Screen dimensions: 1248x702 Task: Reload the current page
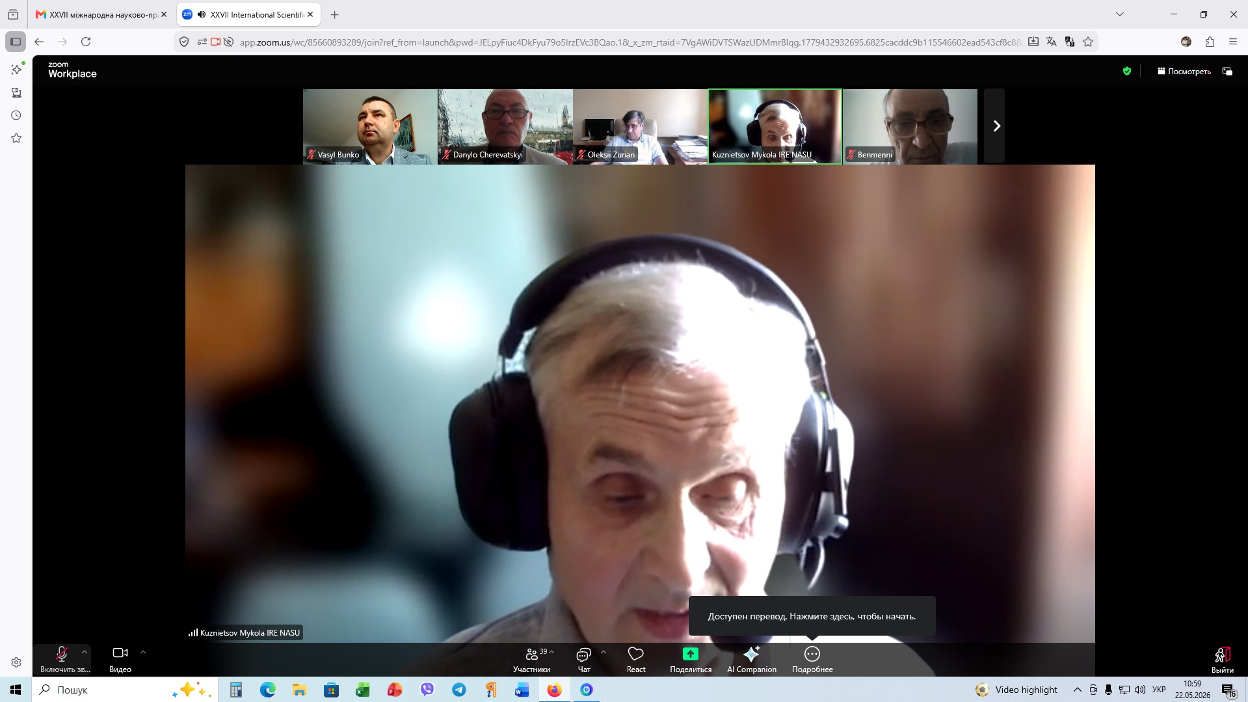click(x=86, y=42)
